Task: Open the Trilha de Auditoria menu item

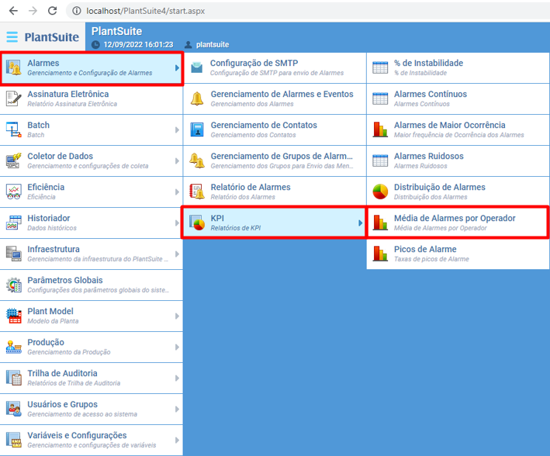Action: click(92, 378)
